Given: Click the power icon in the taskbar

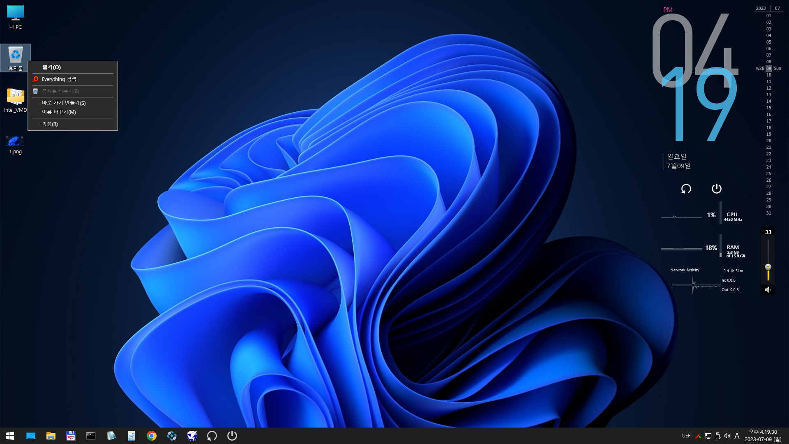Looking at the screenshot, I should (232, 436).
